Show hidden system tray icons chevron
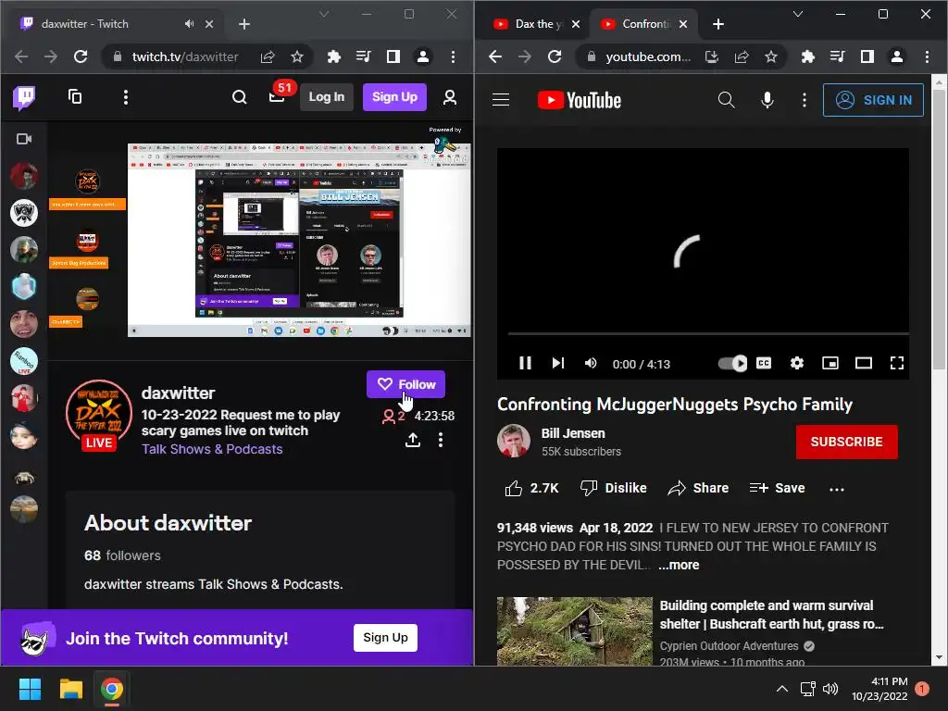This screenshot has height=711, width=948. (x=781, y=689)
